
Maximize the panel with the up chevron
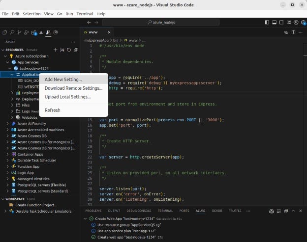tap(293, 211)
